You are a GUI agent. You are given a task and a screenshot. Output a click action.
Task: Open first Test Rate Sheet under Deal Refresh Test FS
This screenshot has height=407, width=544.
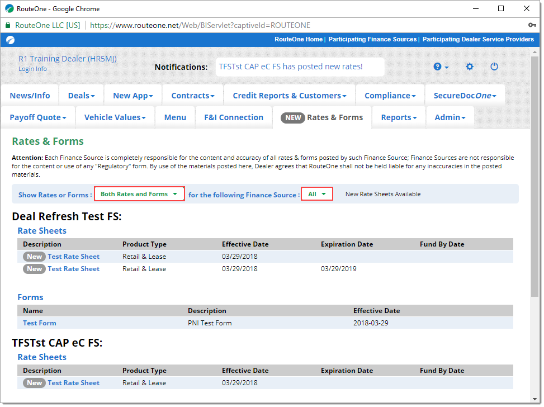click(x=74, y=257)
